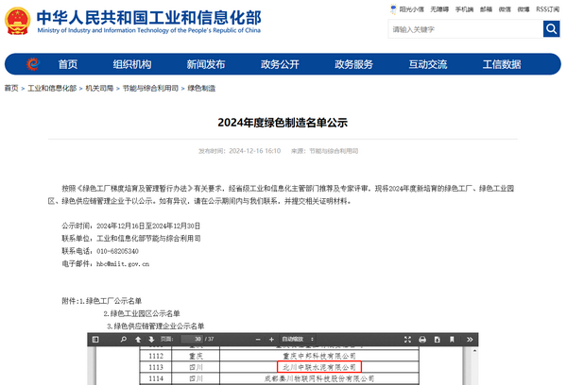Click the blue search magnifier button
Viewport: 567px width, 385px height.
click(551, 29)
